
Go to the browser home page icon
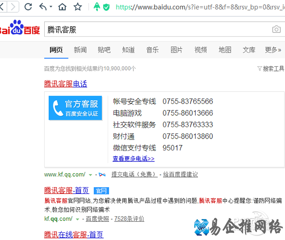point(62,7)
